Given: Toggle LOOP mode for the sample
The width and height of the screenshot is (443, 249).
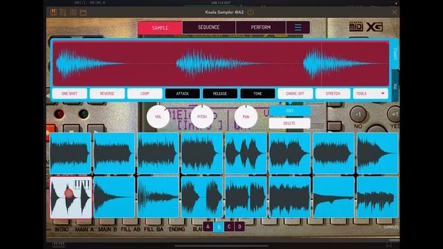Looking at the screenshot, I should coord(145,93).
